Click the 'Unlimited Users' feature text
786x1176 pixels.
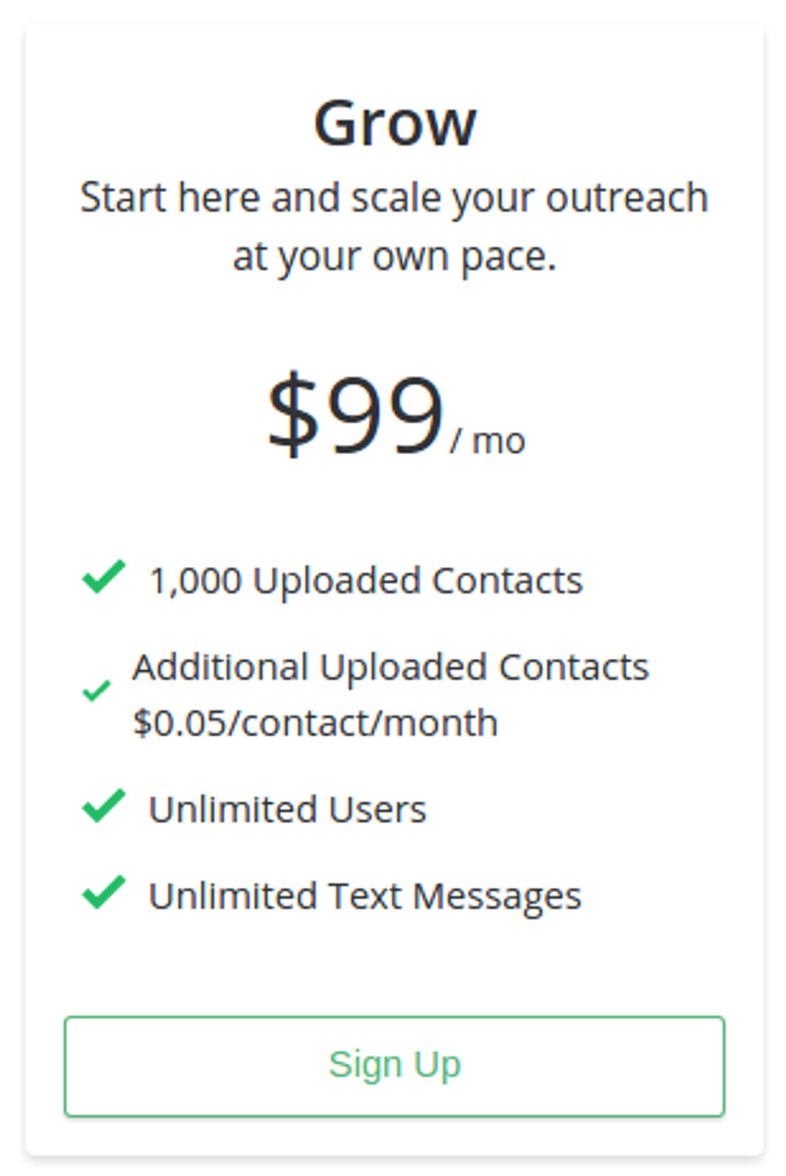click(287, 809)
